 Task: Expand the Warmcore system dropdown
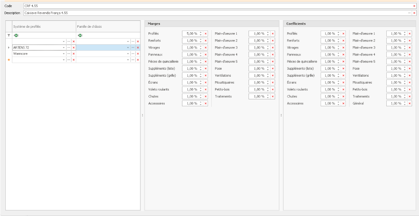[x=63, y=54]
